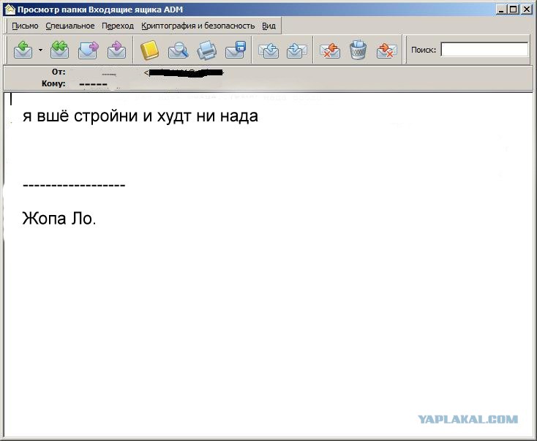Open the Reply button dropdown arrow
The height and width of the screenshot is (441, 537).
coord(40,50)
